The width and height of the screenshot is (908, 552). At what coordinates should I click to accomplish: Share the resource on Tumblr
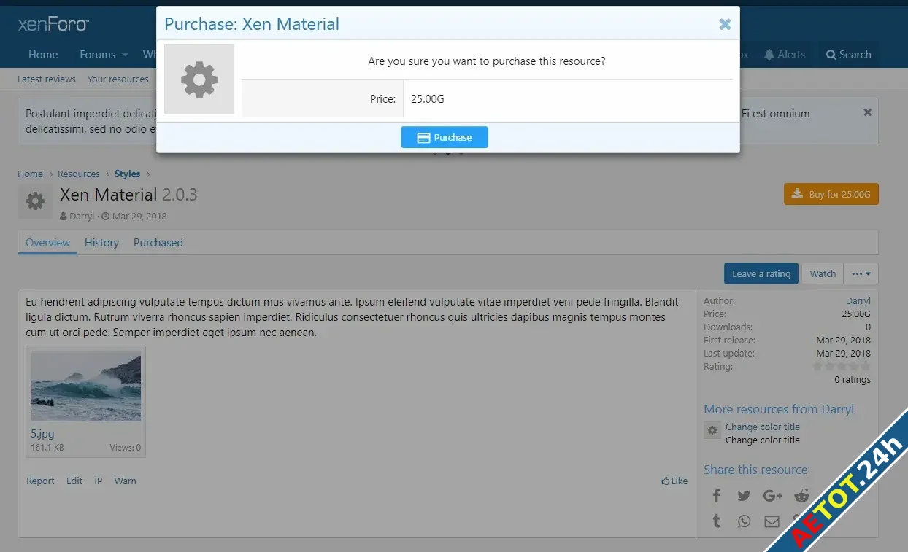tap(716, 521)
